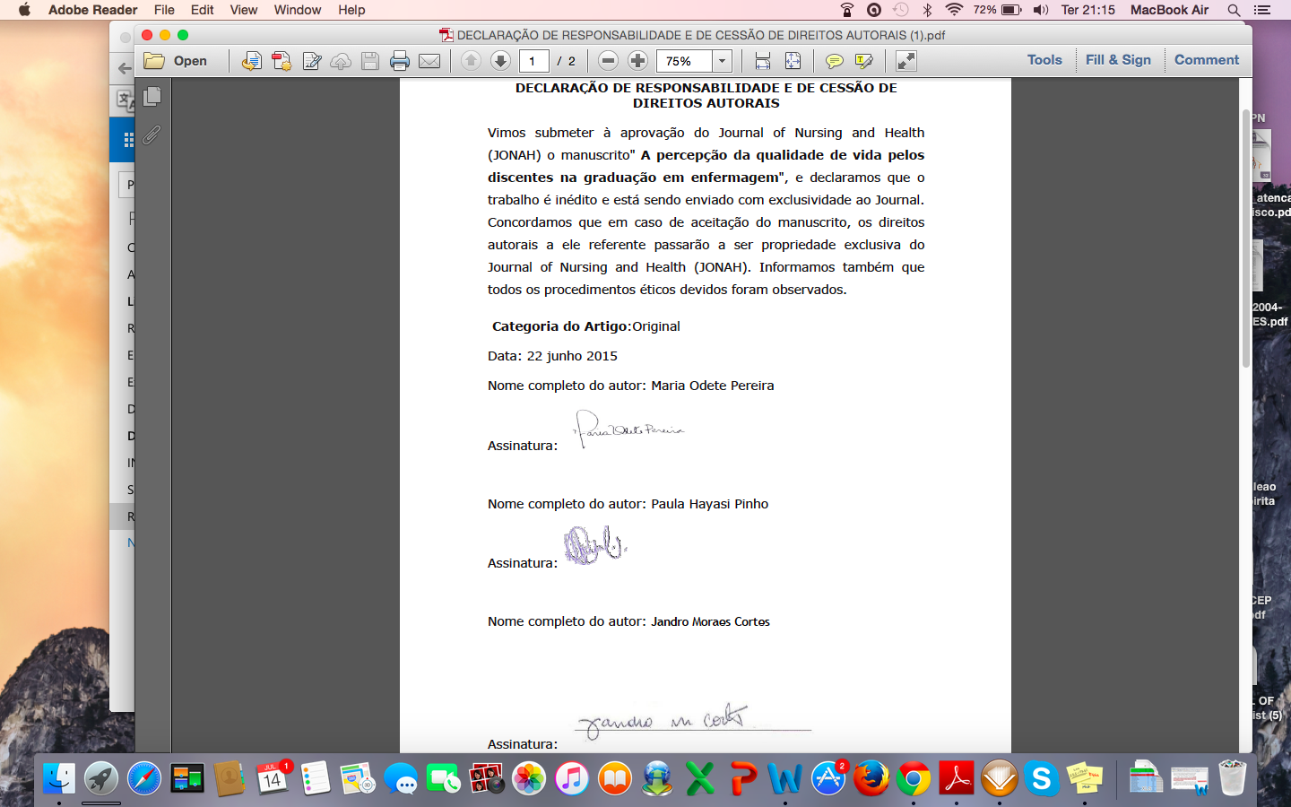Open the Window menu
Screen dimensions: 1291x807
[297, 10]
